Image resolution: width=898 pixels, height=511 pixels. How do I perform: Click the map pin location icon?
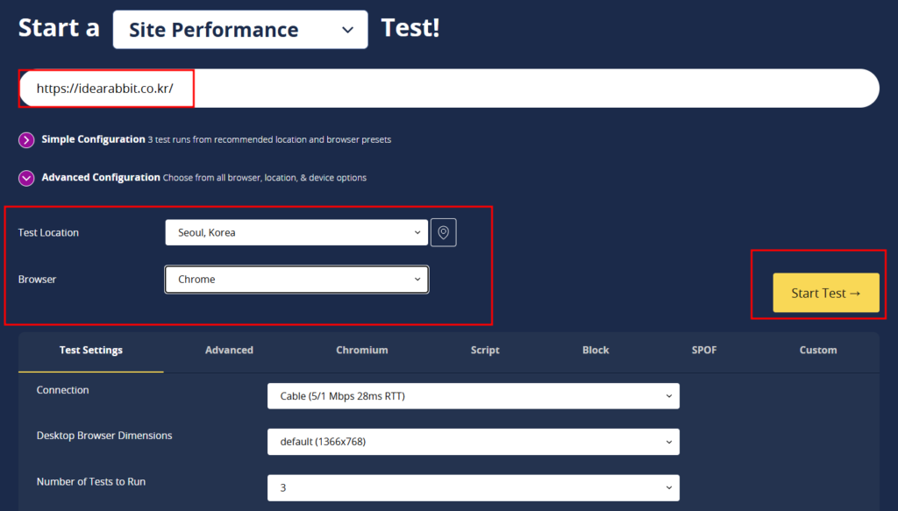tap(443, 232)
